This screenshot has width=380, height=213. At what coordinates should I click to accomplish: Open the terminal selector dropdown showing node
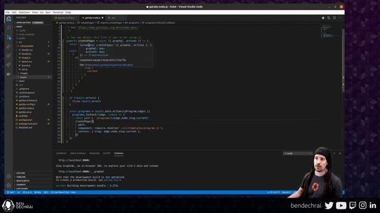tap(297, 153)
